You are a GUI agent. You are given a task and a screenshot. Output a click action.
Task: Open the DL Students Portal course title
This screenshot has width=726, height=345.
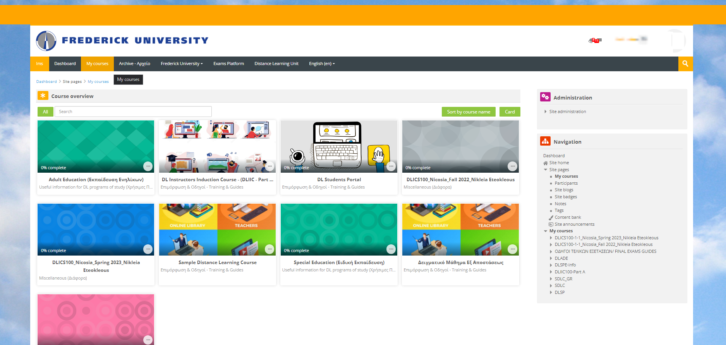coord(339,180)
